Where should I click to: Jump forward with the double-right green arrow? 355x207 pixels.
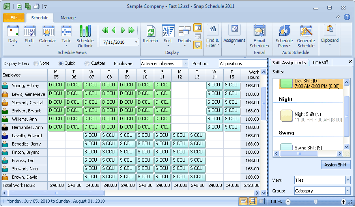[131, 30]
